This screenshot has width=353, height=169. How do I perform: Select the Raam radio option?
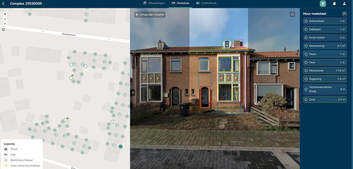pyautogui.click(x=306, y=54)
